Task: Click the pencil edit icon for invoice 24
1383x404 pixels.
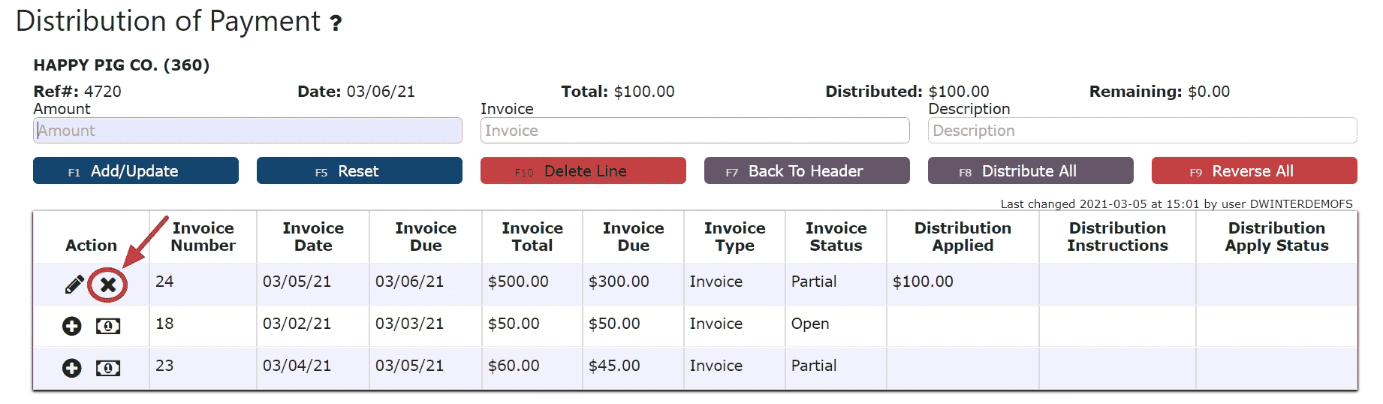Action: [74, 285]
